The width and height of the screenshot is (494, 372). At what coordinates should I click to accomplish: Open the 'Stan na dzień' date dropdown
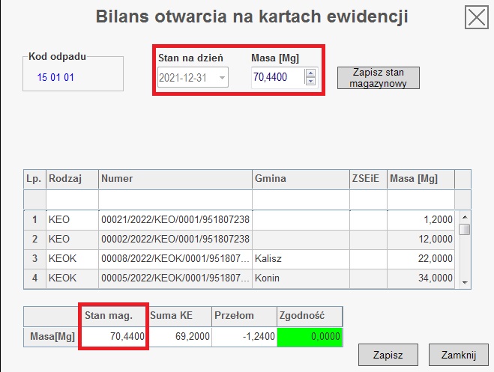coord(221,77)
